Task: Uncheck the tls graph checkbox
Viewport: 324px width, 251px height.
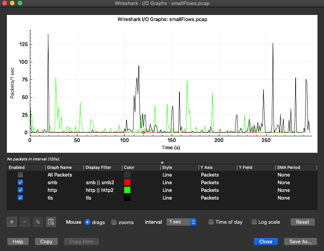Action: coord(20,198)
